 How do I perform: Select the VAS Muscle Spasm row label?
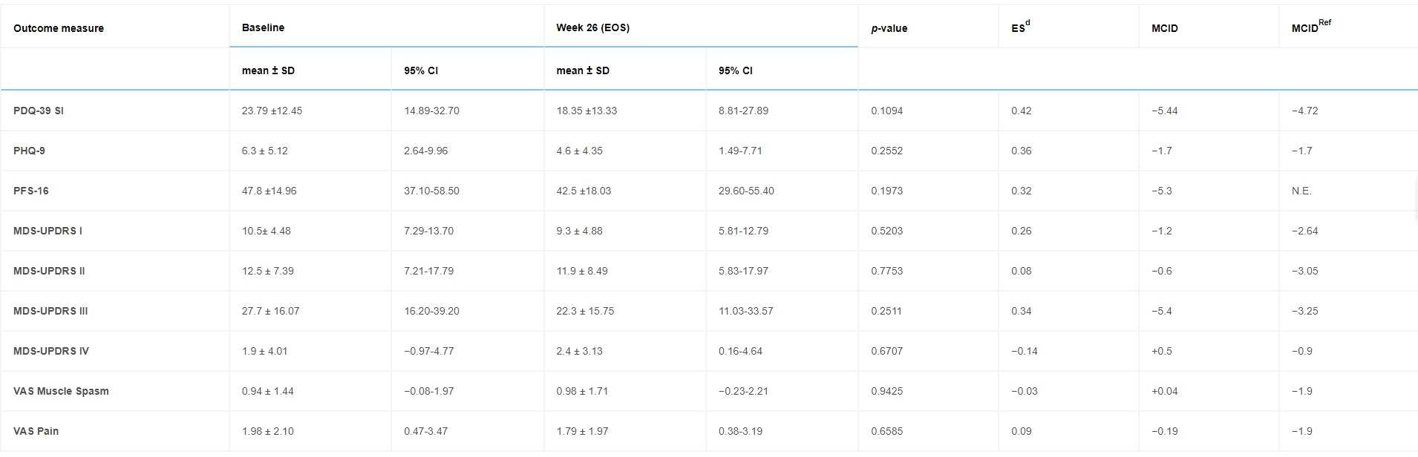[x=61, y=391]
